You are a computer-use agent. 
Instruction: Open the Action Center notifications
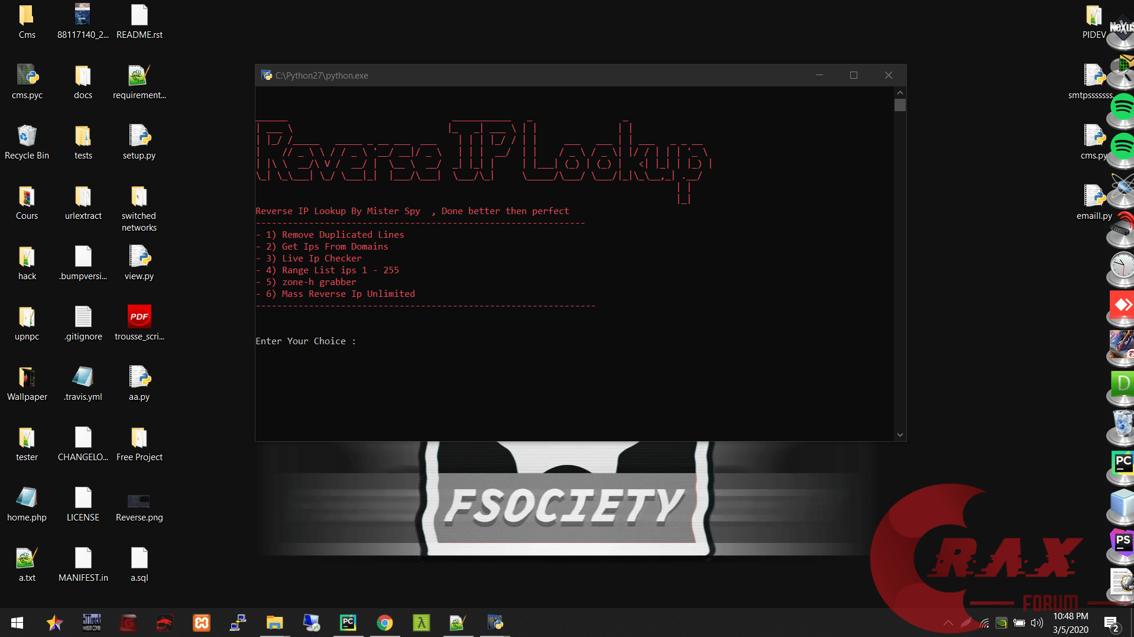[1111, 623]
